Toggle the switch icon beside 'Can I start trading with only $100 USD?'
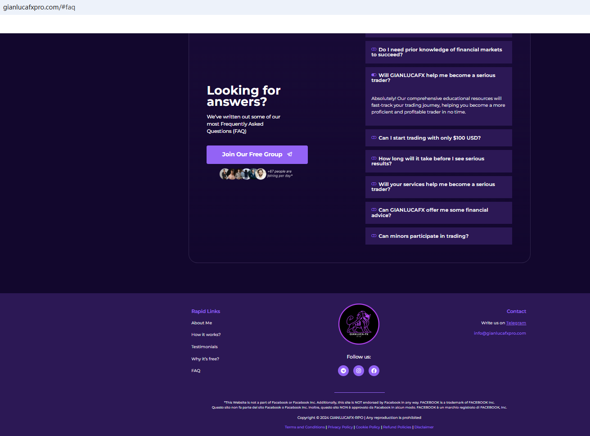Viewport: 590px width, 436px height. (374, 138)
